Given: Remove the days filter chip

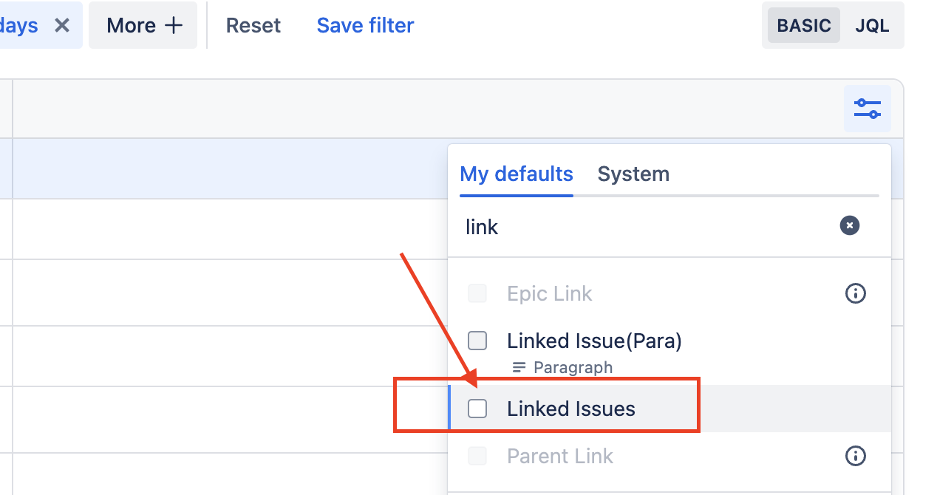Looking at the screenshot, I should (62, 25).
